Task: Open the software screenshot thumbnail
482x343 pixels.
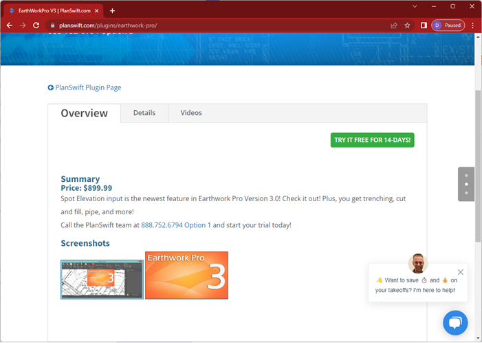Action: click(x=102, y=280)
